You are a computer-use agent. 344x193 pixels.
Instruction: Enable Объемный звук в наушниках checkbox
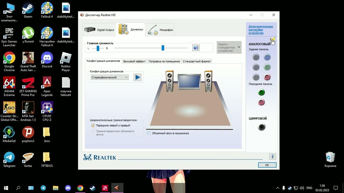(x=149, y=133)
